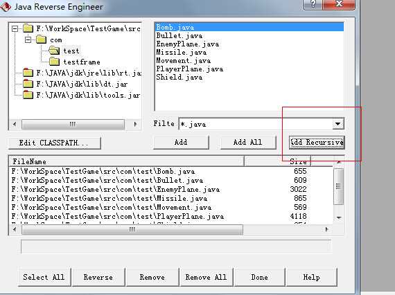Click the tree panel horizontal scrollbar thumb

click(73, 124)
